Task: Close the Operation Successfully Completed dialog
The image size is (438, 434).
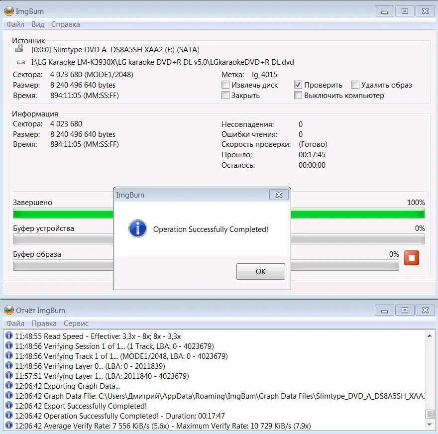Action: 279,195
